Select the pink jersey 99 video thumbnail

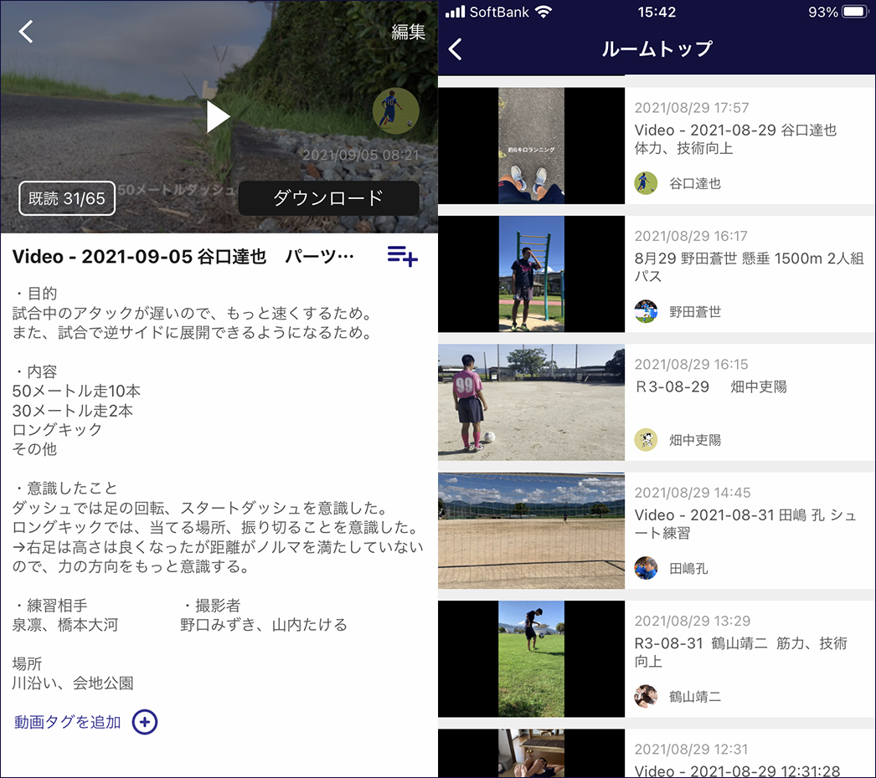531,402
